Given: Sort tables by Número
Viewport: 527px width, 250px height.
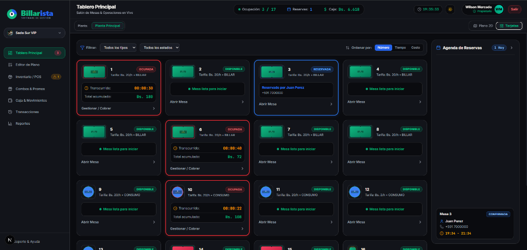Looking at the screenshot, I should [x=383, y=48].
